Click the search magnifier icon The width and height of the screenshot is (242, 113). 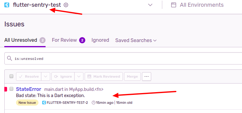point(10,58)
